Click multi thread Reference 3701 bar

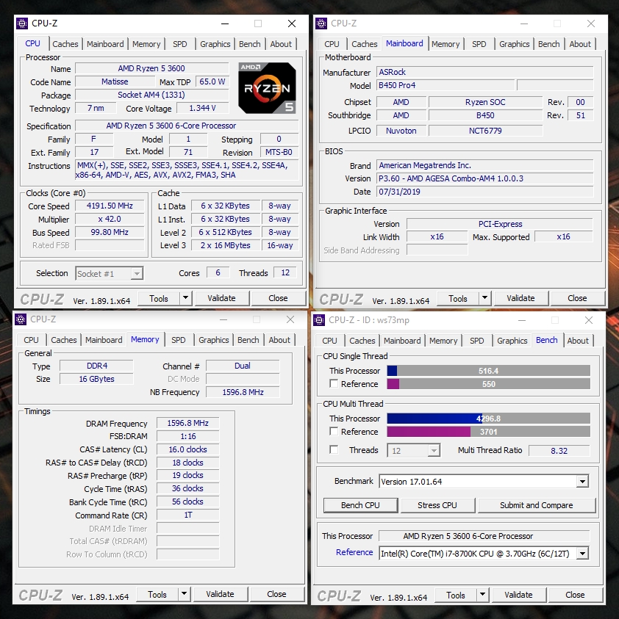tap(489, 432)
